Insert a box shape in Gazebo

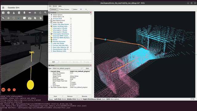click(x=3, y=13)
